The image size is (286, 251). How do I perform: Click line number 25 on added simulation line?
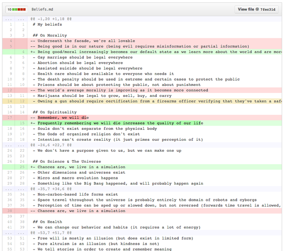[x=22, y=167]
